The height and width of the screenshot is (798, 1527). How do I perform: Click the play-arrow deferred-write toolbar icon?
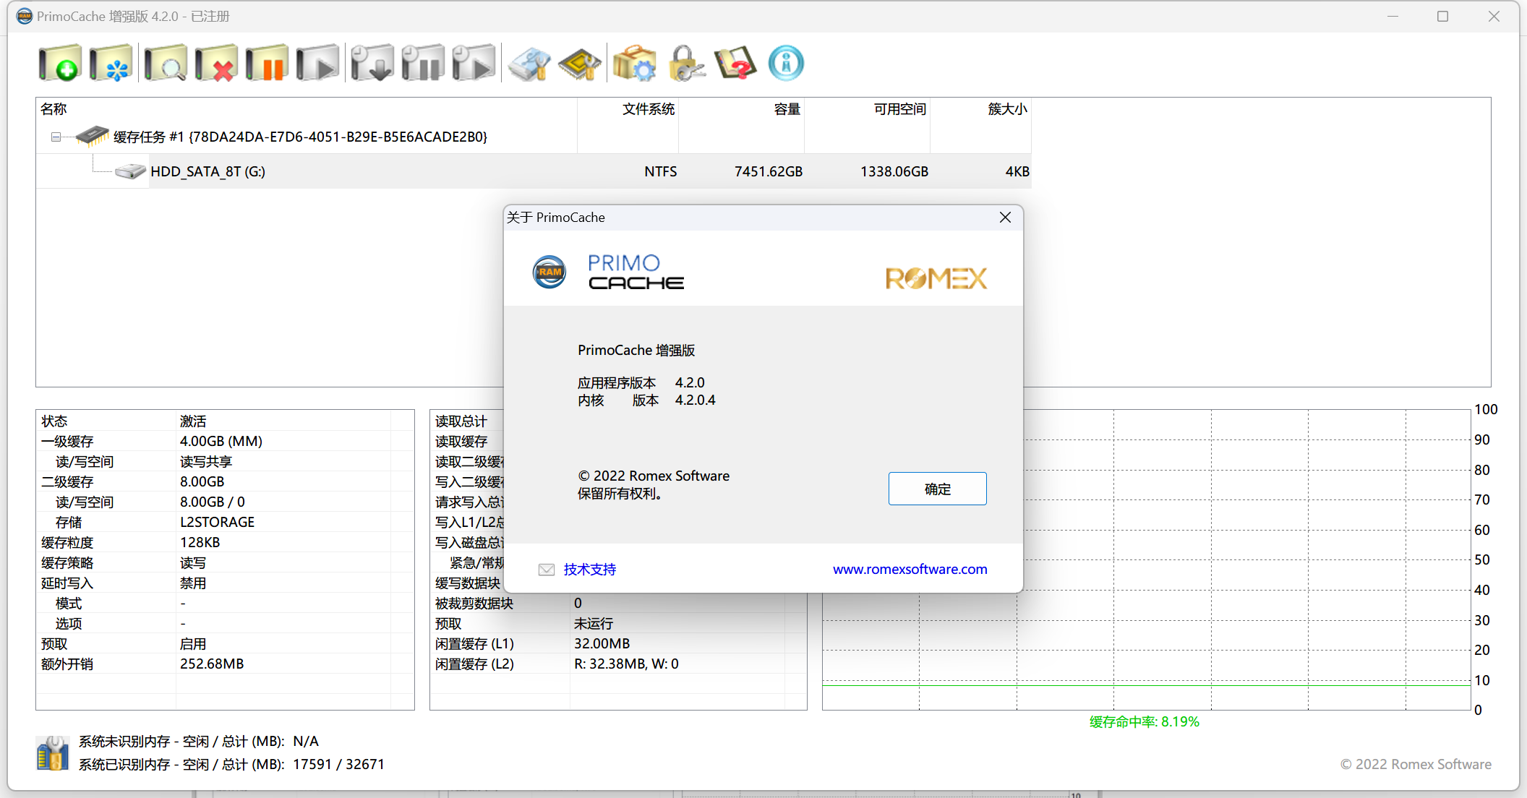tap(474, 64)
